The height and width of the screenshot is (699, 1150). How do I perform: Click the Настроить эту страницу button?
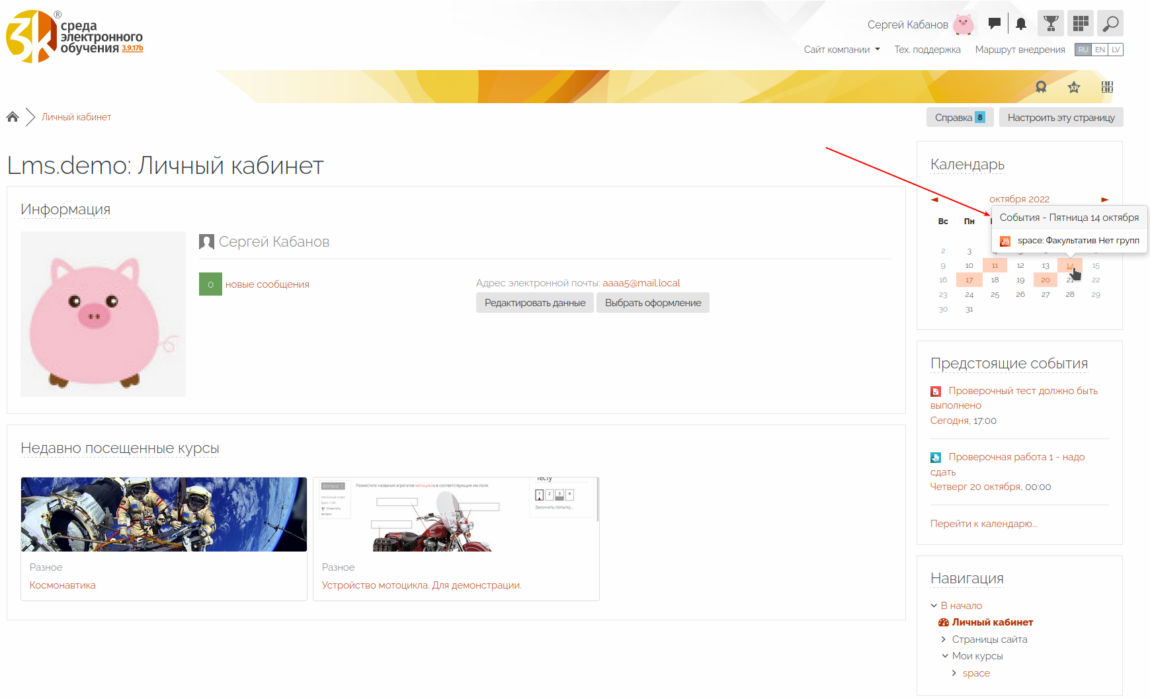click(x=1061, y=117)
